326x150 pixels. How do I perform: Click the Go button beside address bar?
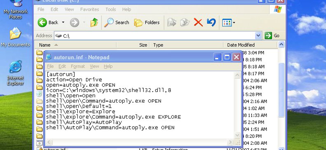pos(272,36)
